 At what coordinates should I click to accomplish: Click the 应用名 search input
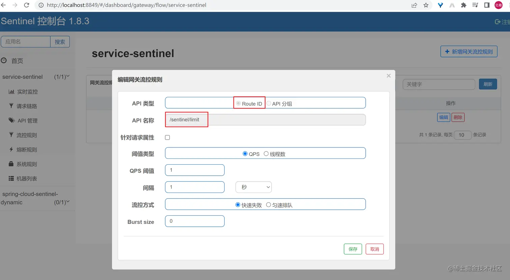click(x=26, y=42)
